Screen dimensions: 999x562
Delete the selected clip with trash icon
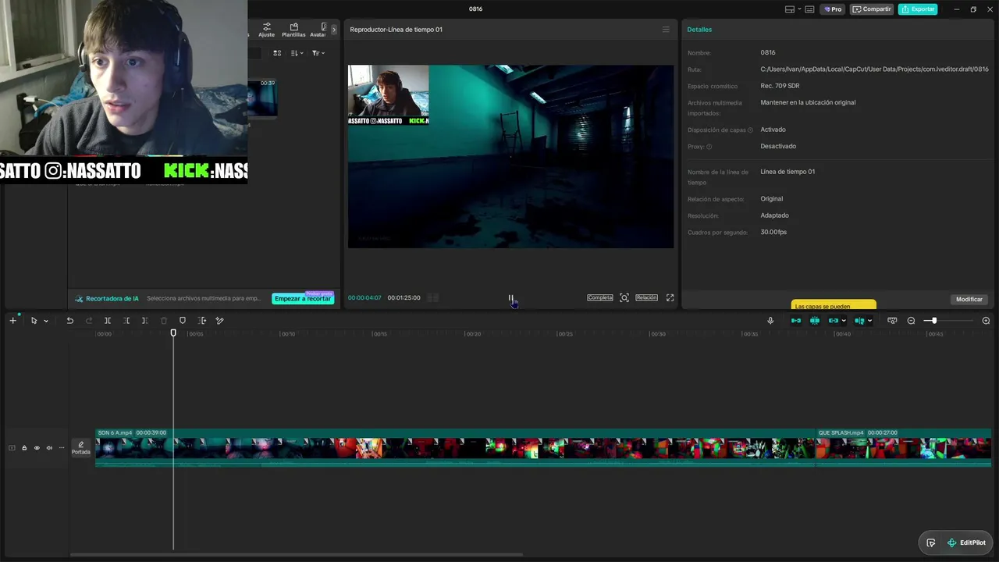(x=164, y=321)
